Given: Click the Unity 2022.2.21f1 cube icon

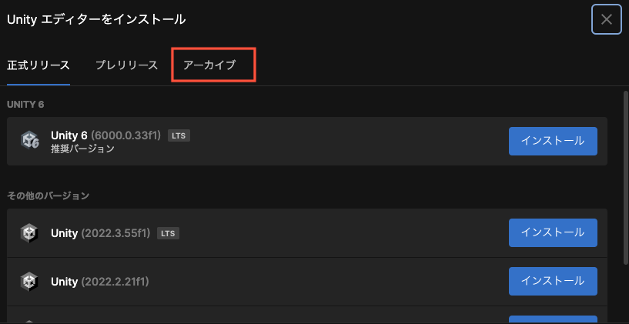Looking at the screenshot, I should [30, 282].
